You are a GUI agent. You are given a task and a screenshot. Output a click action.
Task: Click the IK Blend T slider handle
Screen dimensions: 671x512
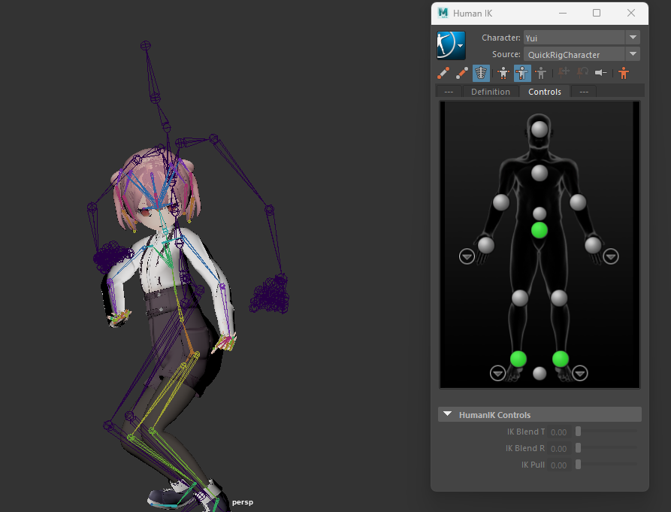coord(578,432)
